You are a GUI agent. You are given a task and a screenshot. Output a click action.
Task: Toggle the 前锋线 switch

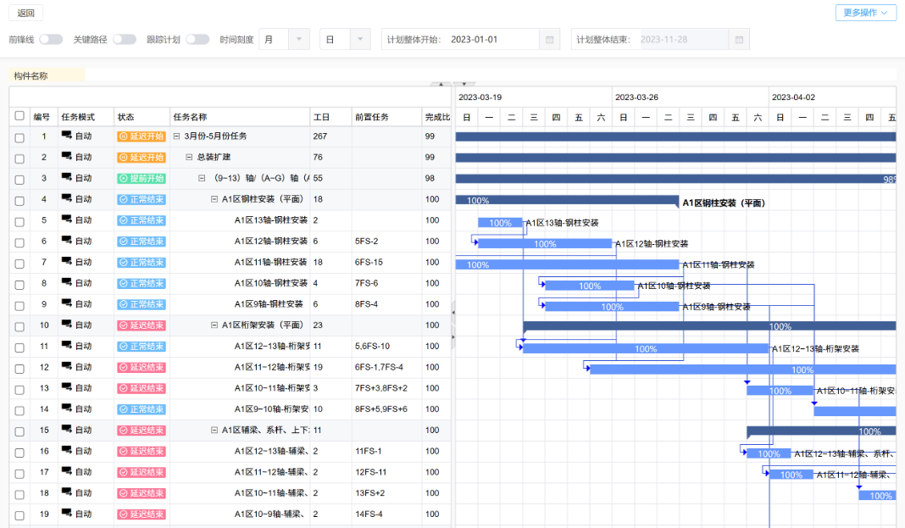pos(50,40)
